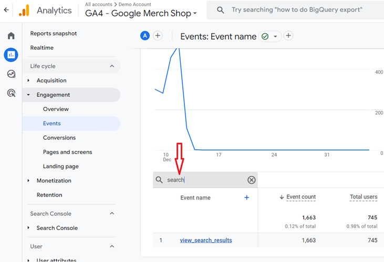This screenshot has width=384, height=262.
Task: Click the back arrow icon
Action: (x=6, y=10)
